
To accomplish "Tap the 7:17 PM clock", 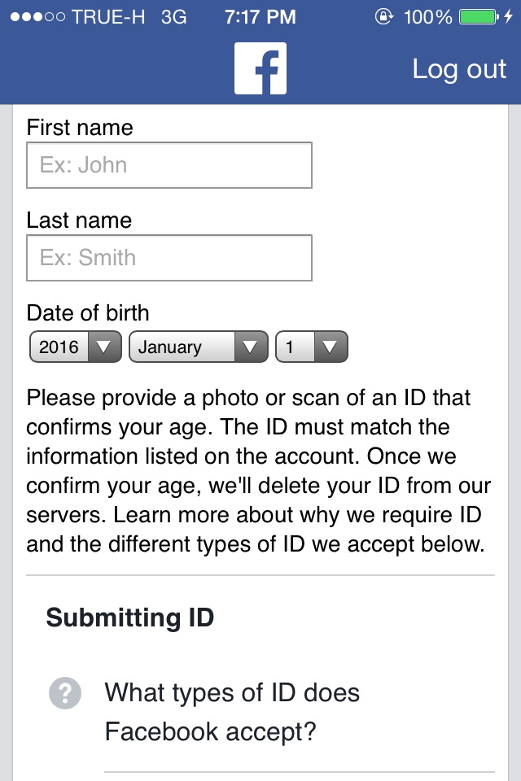I will pyautogui.click(x=260, y=17).
